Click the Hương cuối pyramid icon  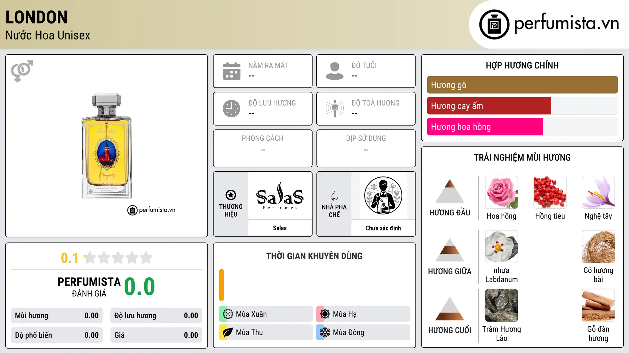coord(450,309)
